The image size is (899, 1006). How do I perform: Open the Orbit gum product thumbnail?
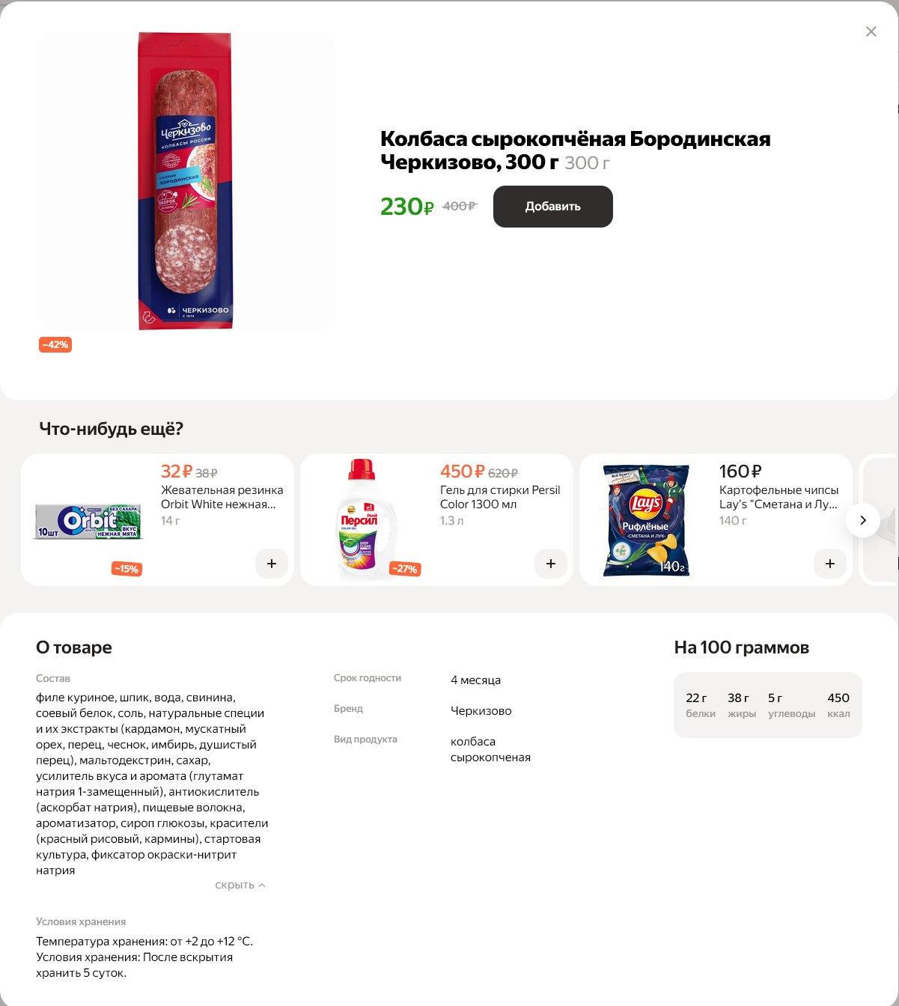pyautogui.click(x=88, y=521)
